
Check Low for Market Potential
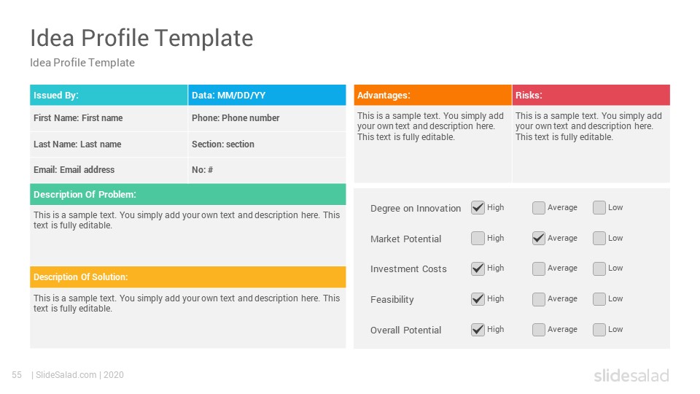pyautogui.click(x=599, y=238)
